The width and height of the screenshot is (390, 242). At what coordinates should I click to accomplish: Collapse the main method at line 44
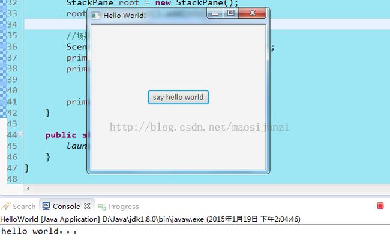click(x=20, y=134)
